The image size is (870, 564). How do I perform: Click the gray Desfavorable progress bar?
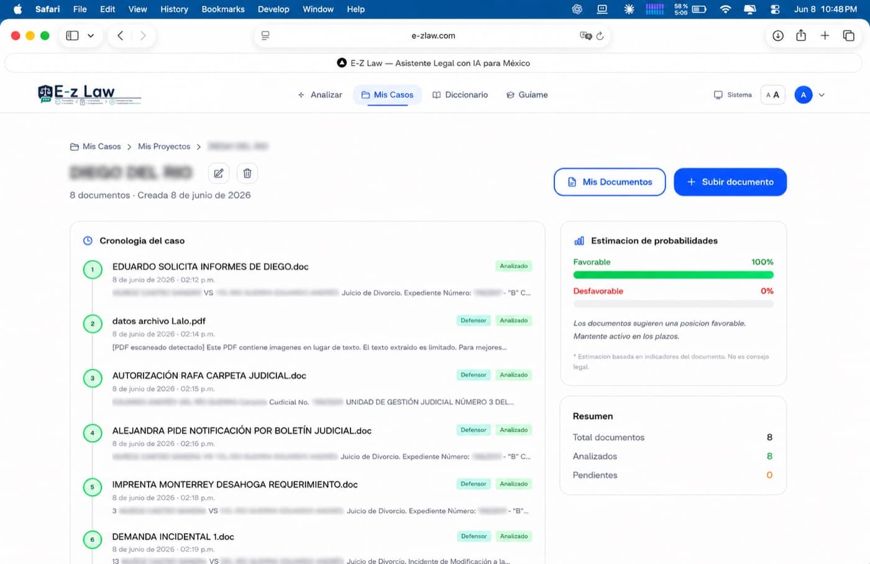point(673,304)
